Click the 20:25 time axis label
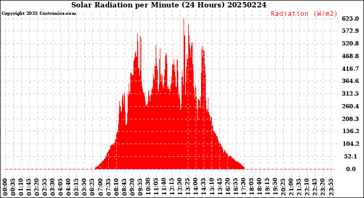This screenshot has width=364, height=198. click(283, 187)
